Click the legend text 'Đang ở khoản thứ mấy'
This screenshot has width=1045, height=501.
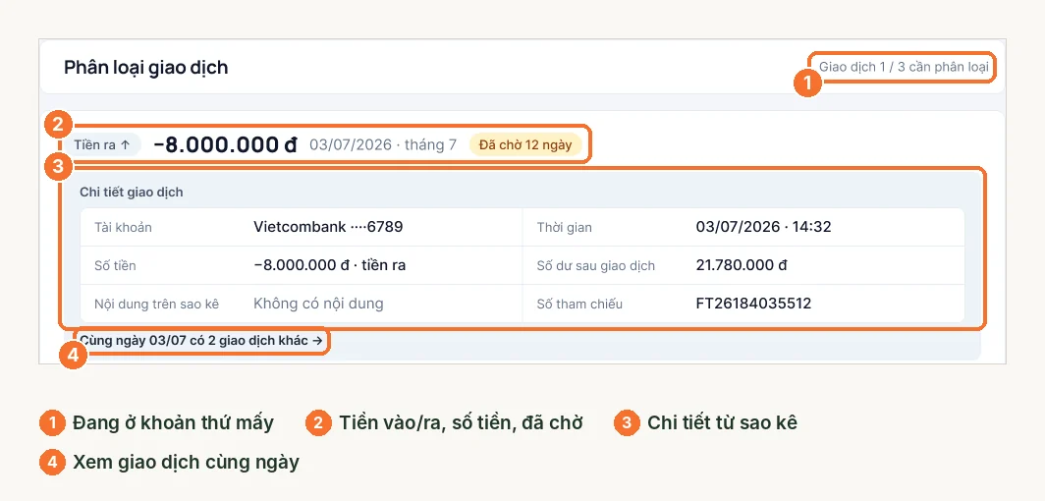[x=173, y=423]
